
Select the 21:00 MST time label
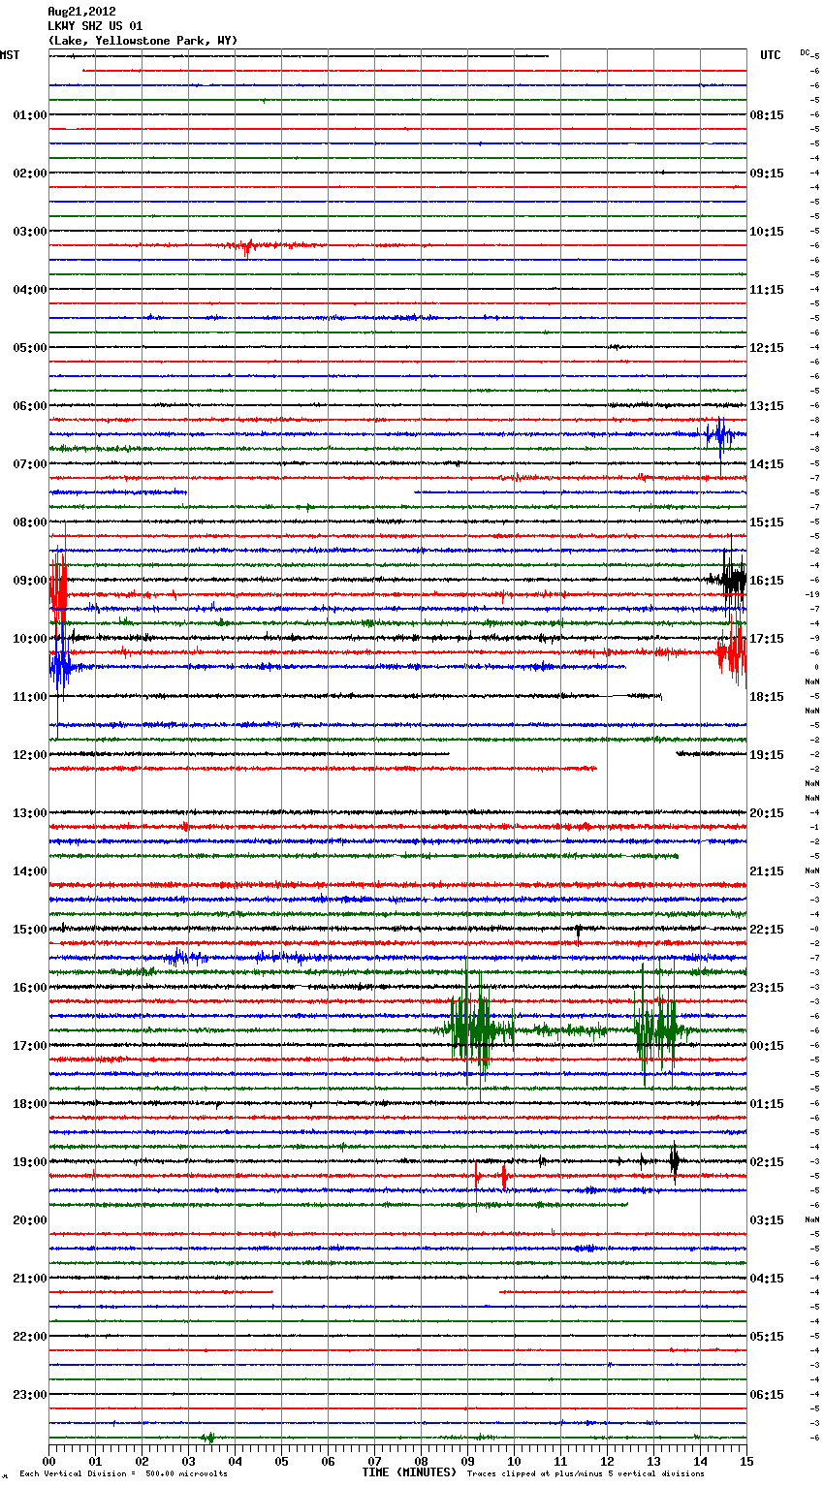click(29, 1279)
